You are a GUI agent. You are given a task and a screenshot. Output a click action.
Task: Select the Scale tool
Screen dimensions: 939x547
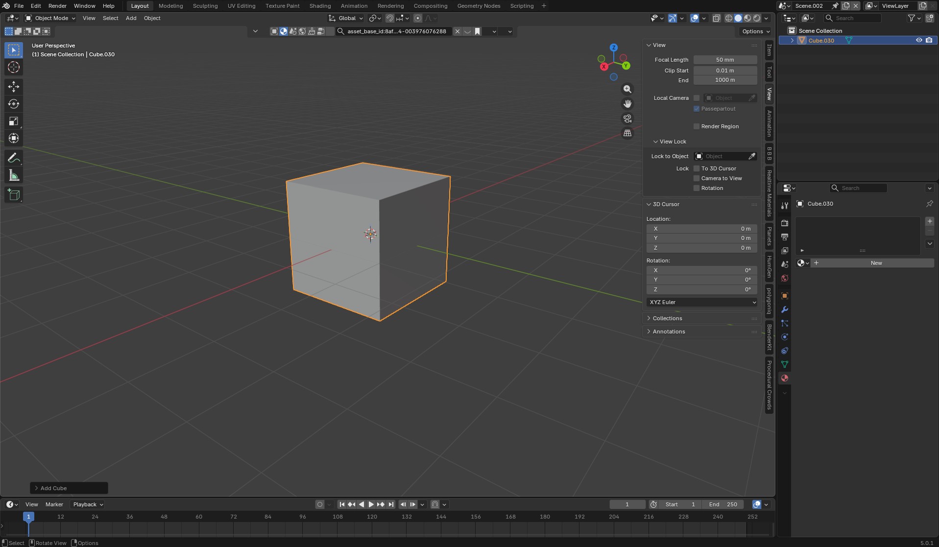pyautogui.click(x=14, y=121)
